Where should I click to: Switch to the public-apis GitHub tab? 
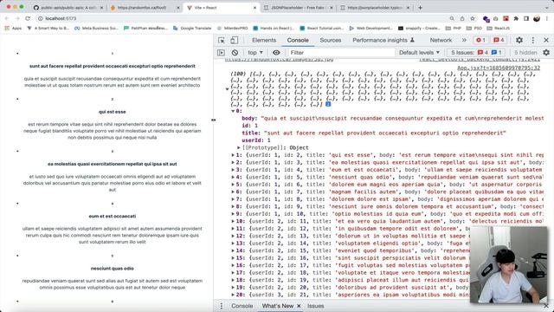click(69, 8)
